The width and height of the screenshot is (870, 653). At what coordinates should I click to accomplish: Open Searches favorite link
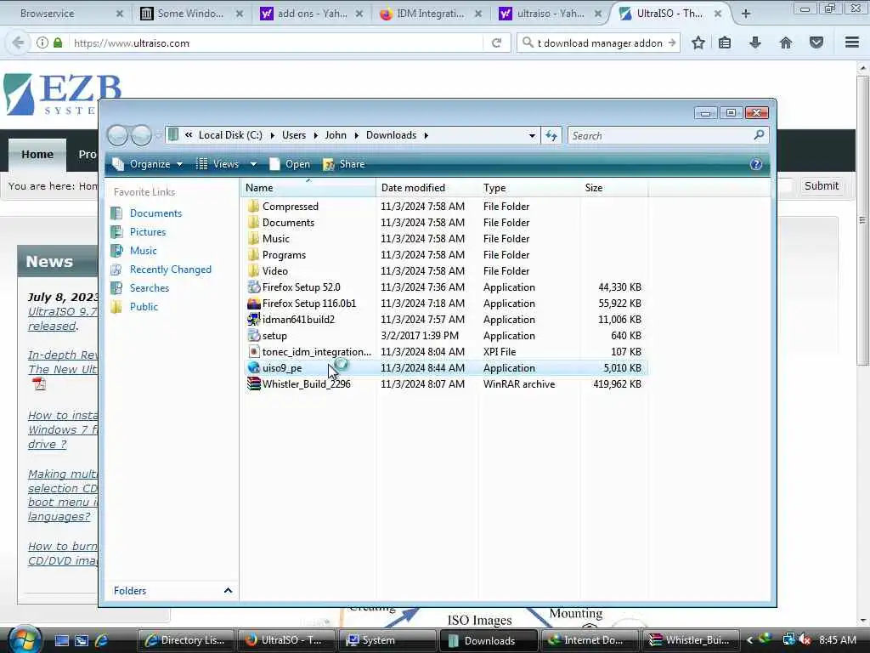150,288
